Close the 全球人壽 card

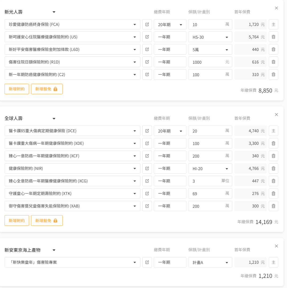coord(276,115)
